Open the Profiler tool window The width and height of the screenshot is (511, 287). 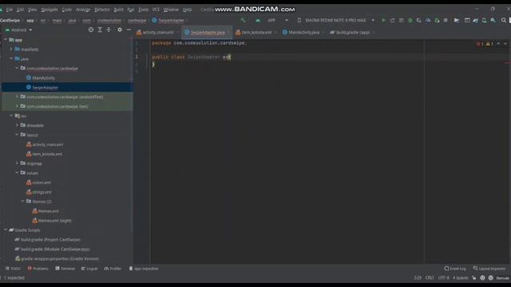pos(113,269)
